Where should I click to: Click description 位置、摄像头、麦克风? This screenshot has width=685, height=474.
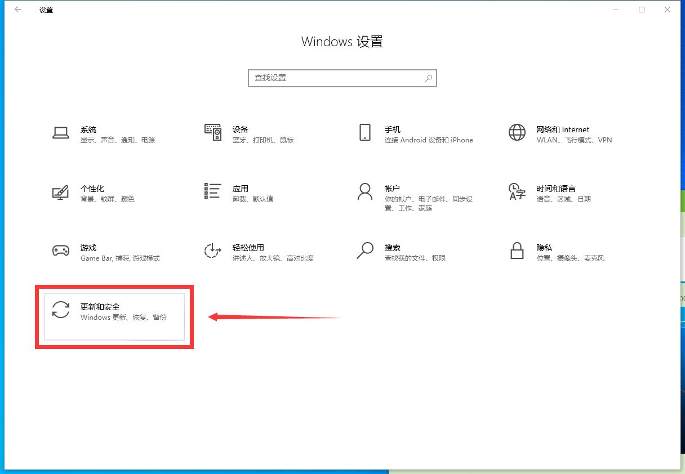(570, 258)
